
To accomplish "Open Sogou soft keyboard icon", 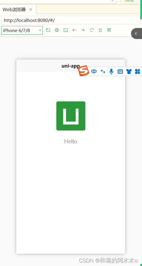I will [120, 72].
